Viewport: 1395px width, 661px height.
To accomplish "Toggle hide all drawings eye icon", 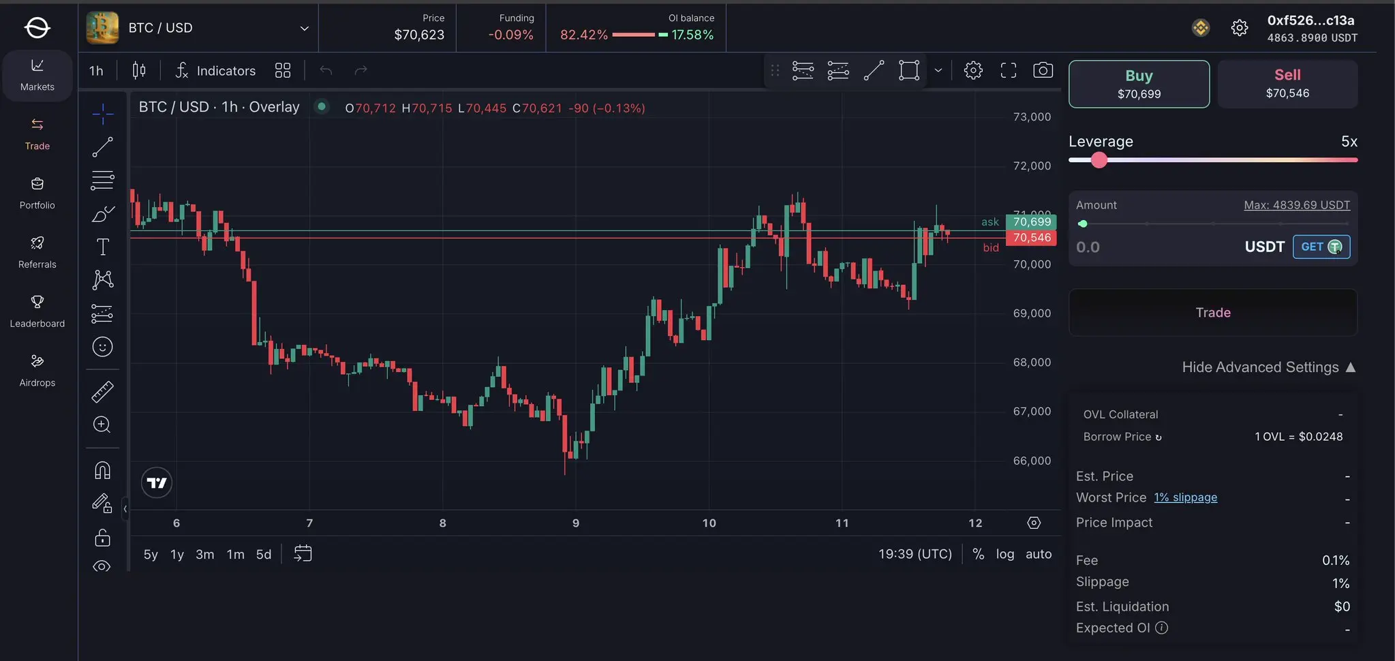I will point(103,566).
